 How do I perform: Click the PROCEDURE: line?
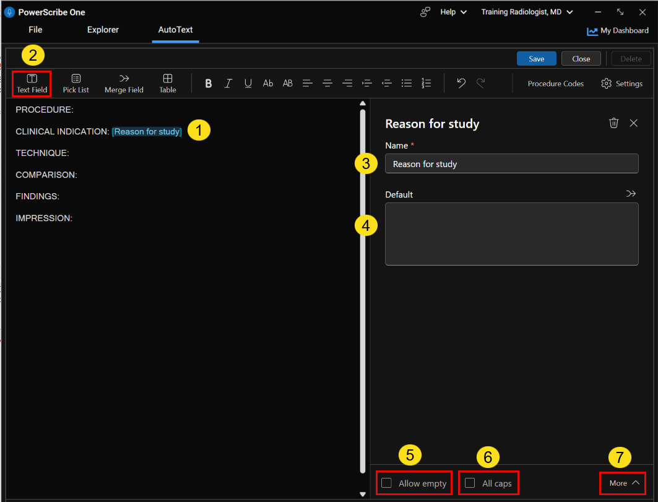pos(45,110)
